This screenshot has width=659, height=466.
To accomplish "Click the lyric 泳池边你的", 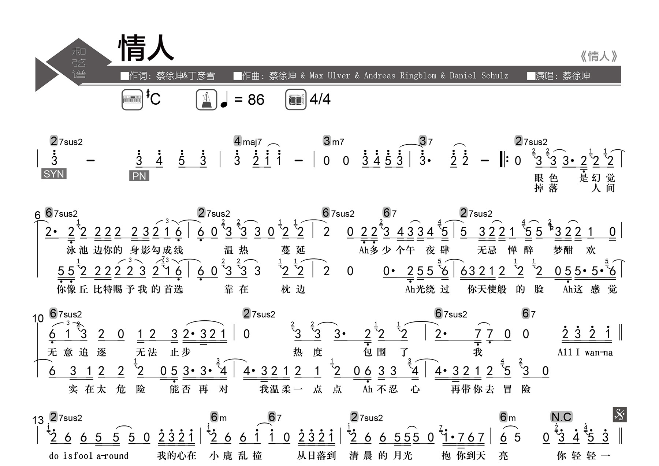I will [94, 250].
